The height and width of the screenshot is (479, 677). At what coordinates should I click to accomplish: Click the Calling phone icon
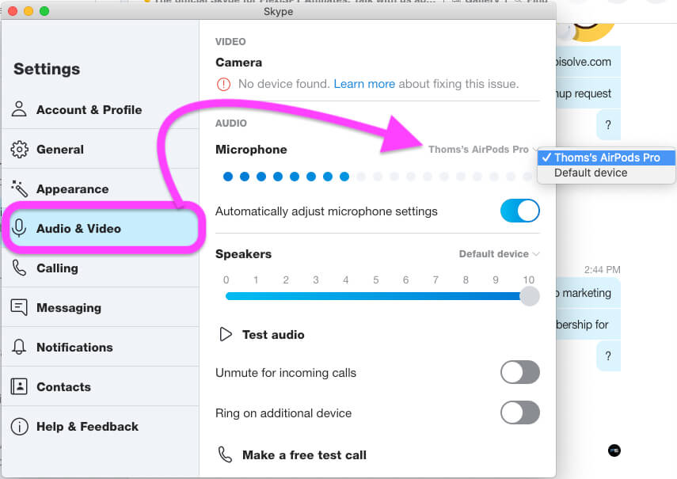[19, 268]
